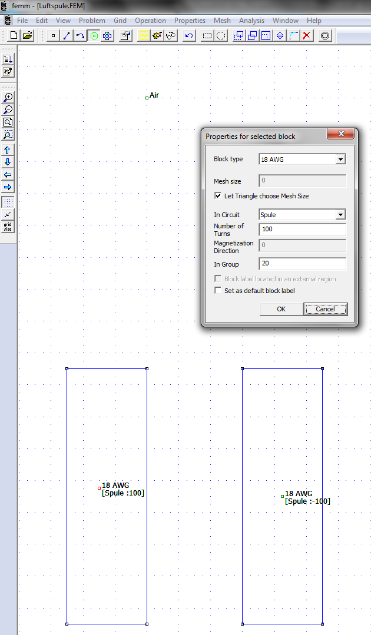Click the text lines with down-arrow icon
The image size is (371, 635).
(x=8, y=59)
